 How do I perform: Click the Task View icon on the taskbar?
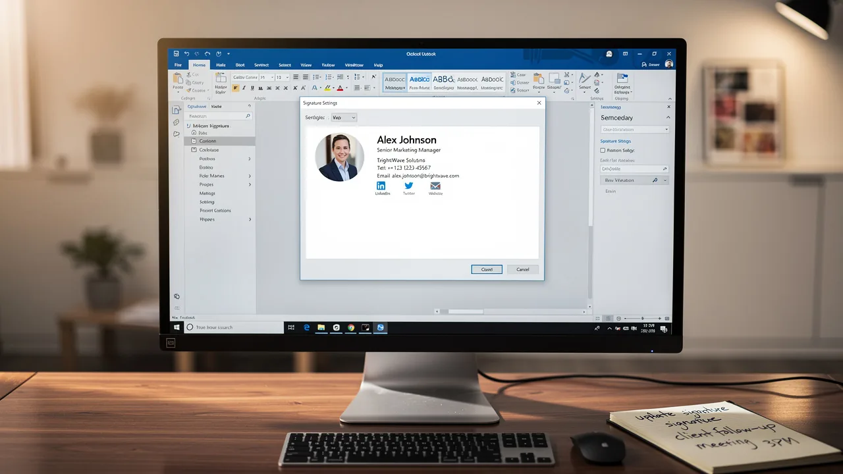[291, 327]
